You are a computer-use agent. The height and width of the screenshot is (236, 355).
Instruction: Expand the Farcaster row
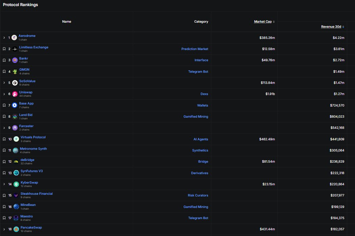(x=4, y=128)
